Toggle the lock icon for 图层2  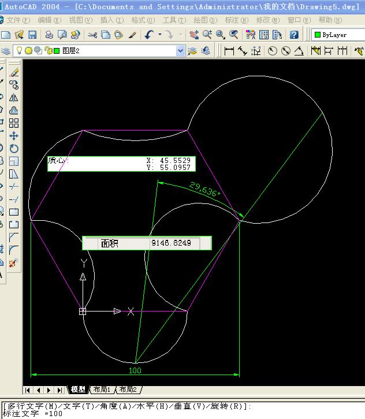point(49,50)
